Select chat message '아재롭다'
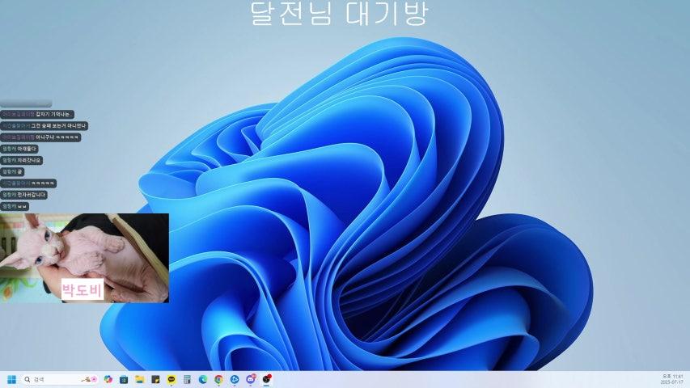Viewport: 690px width, 388px height. coord(19,149)
